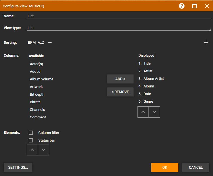213x176 pixels.
Task: Remove the BPM sorting rule with minus icon
Action: click(50, 42)
